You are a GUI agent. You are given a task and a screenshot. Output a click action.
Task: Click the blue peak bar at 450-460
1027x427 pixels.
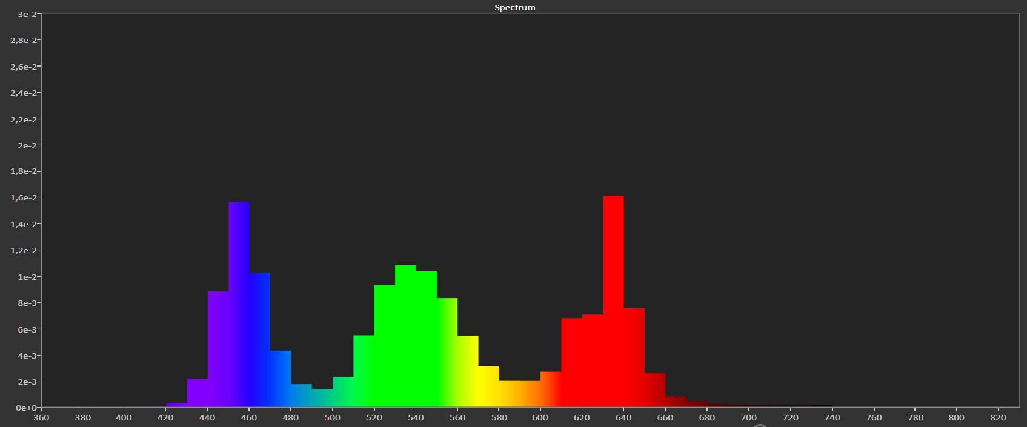point(239,304)
